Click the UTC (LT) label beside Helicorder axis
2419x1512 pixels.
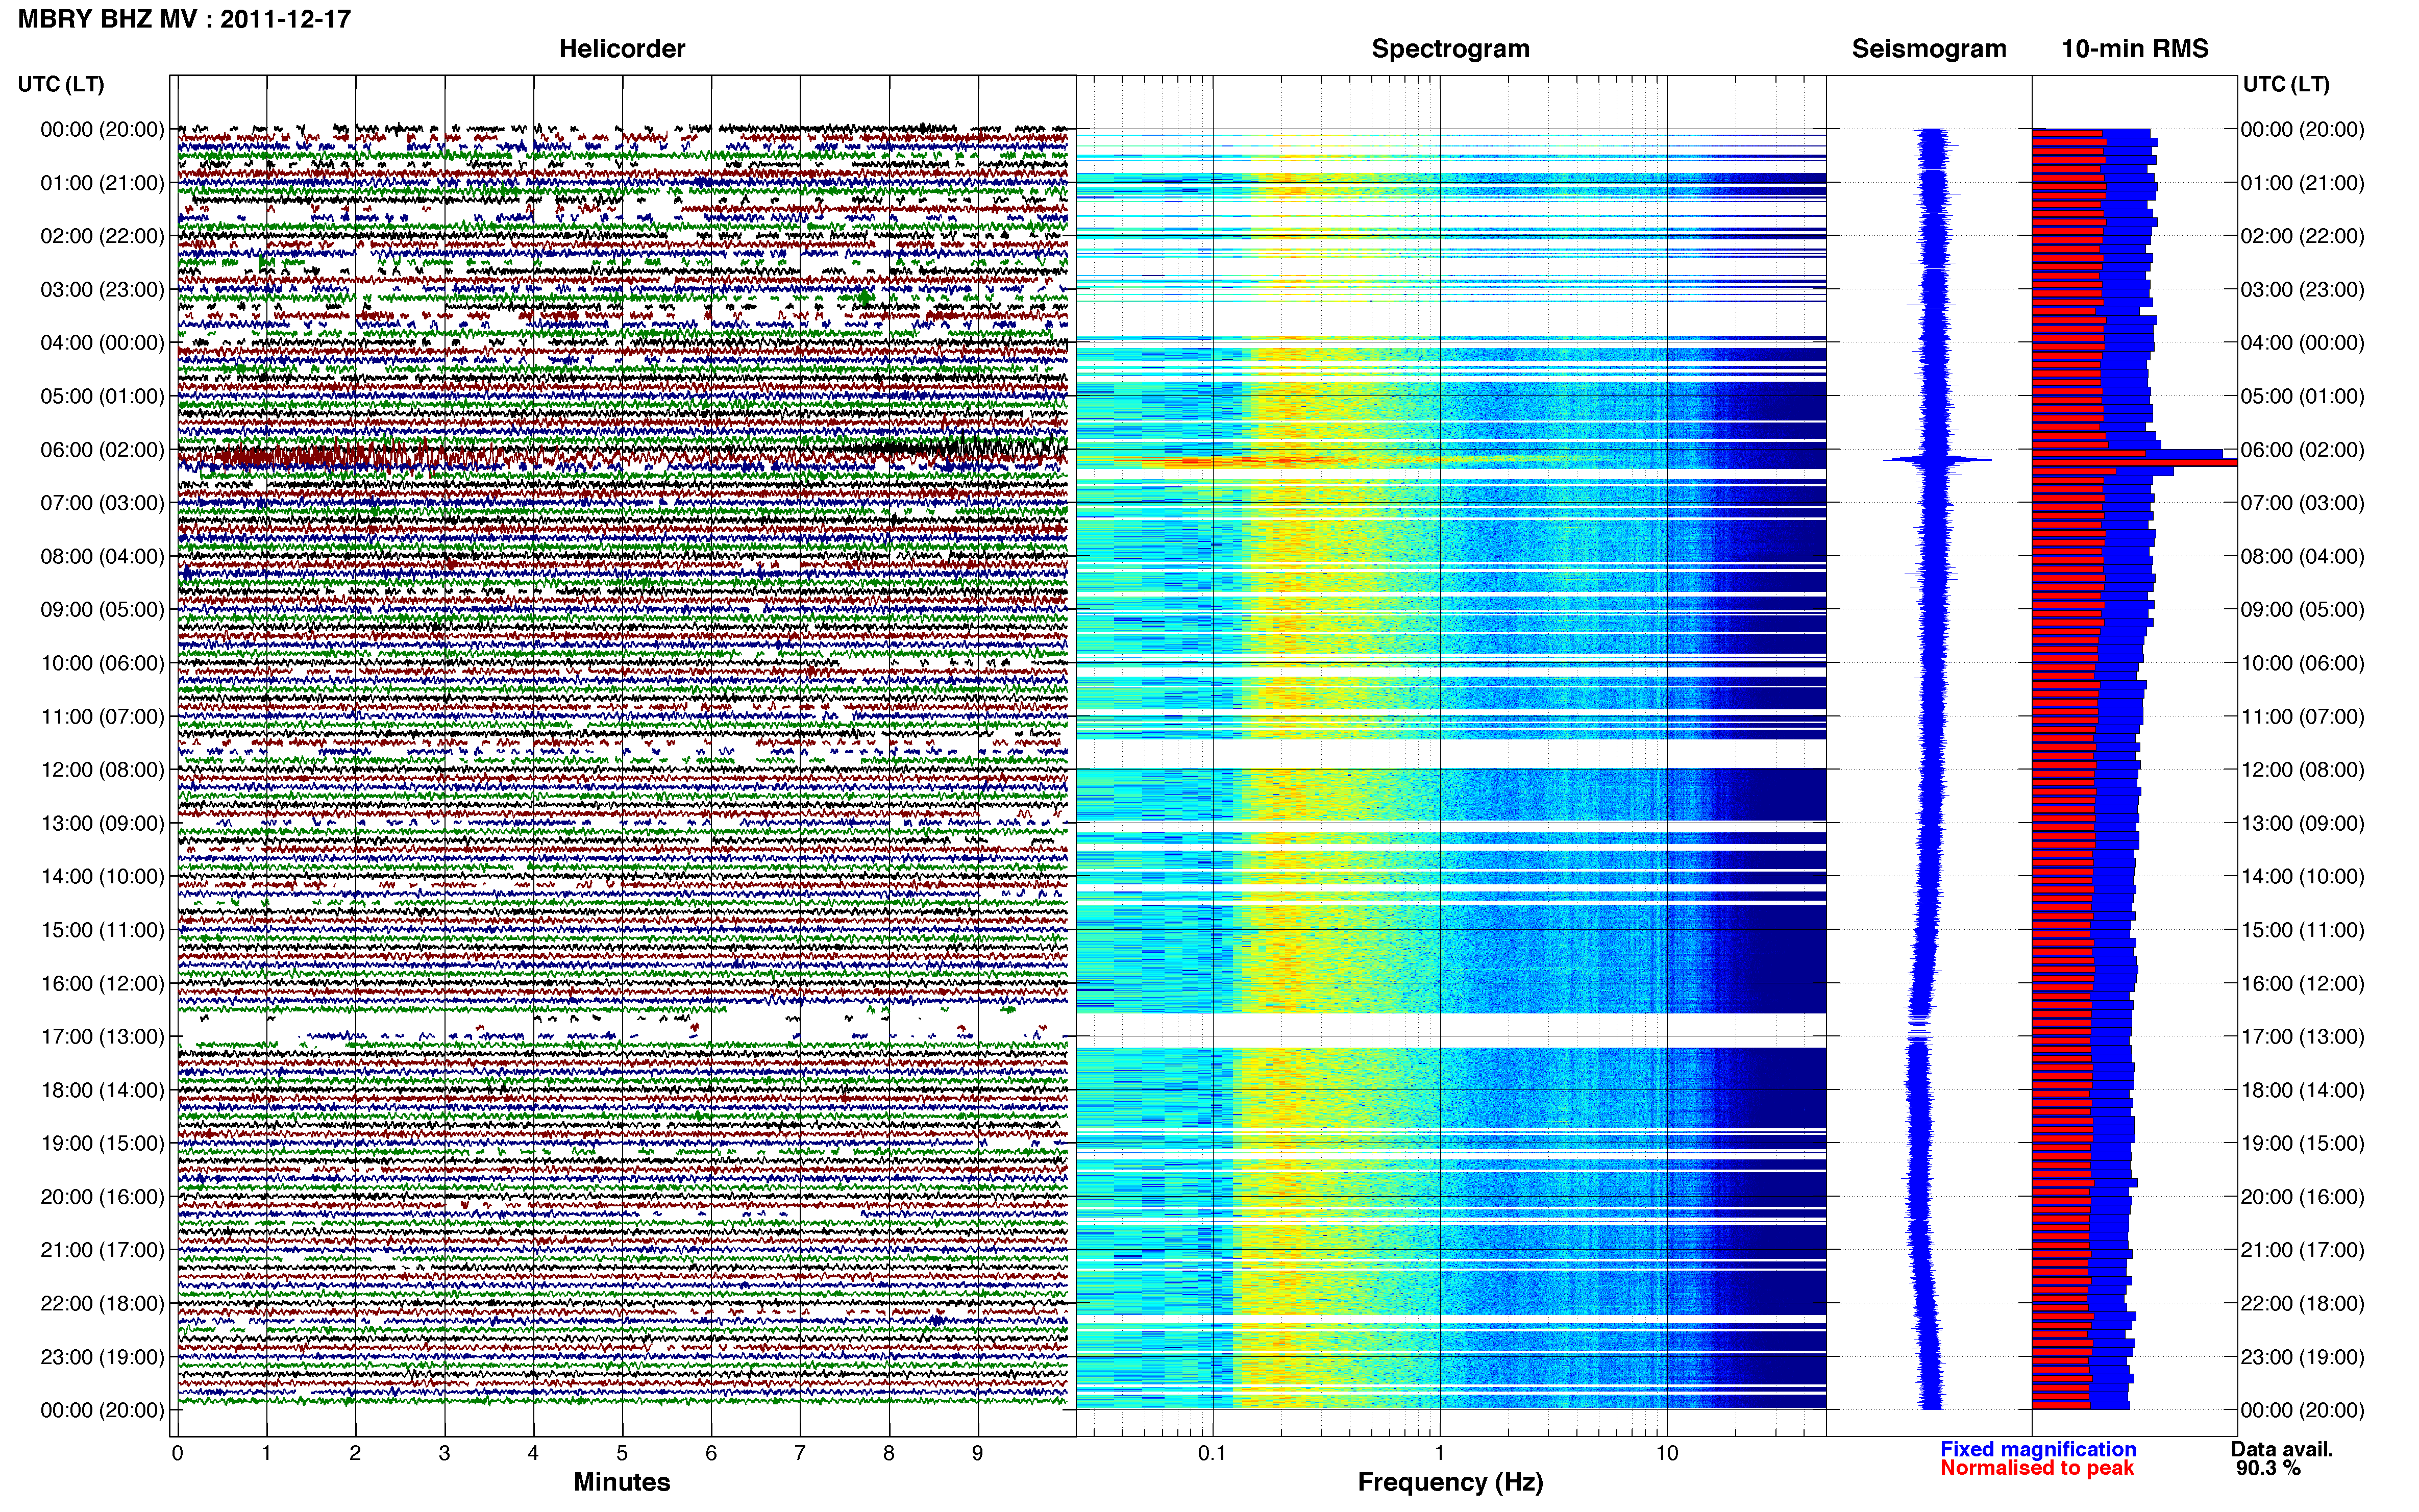tap(61, 84)
